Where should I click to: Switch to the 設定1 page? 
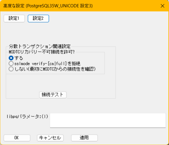coord(14,18)
